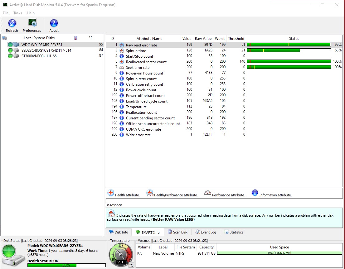Open the Tasks menu

[17, 13]
